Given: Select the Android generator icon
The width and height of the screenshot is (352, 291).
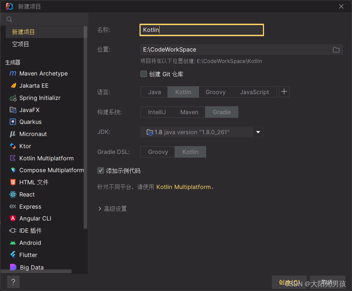Looking at the screenshot, I should 13,243.
